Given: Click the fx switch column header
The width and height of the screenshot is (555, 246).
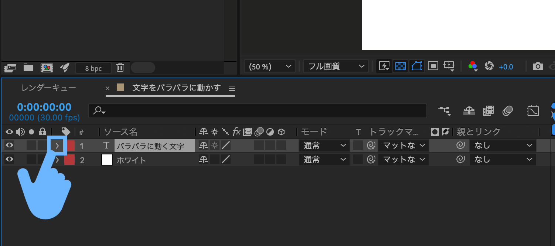Looking at the screenshot, I should point(236,131).
